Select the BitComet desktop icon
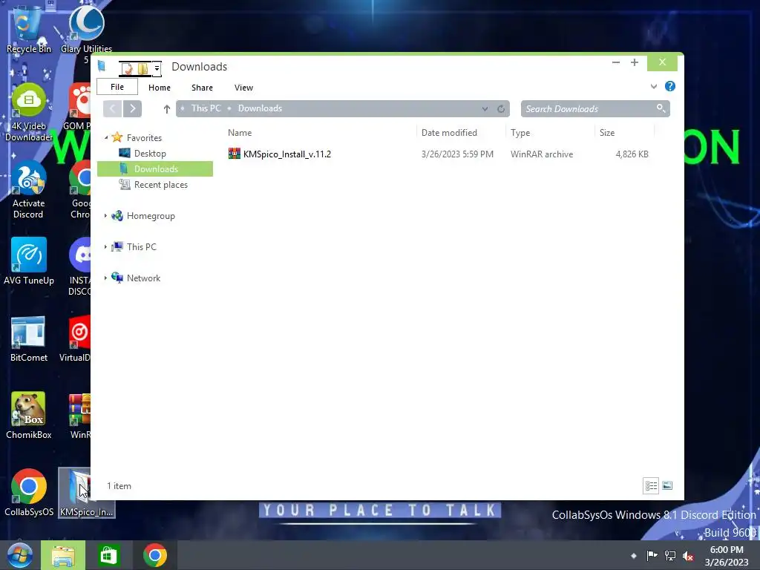Image resolution: width=760 pixels, height=570 pixels. [x=29, y=339]
